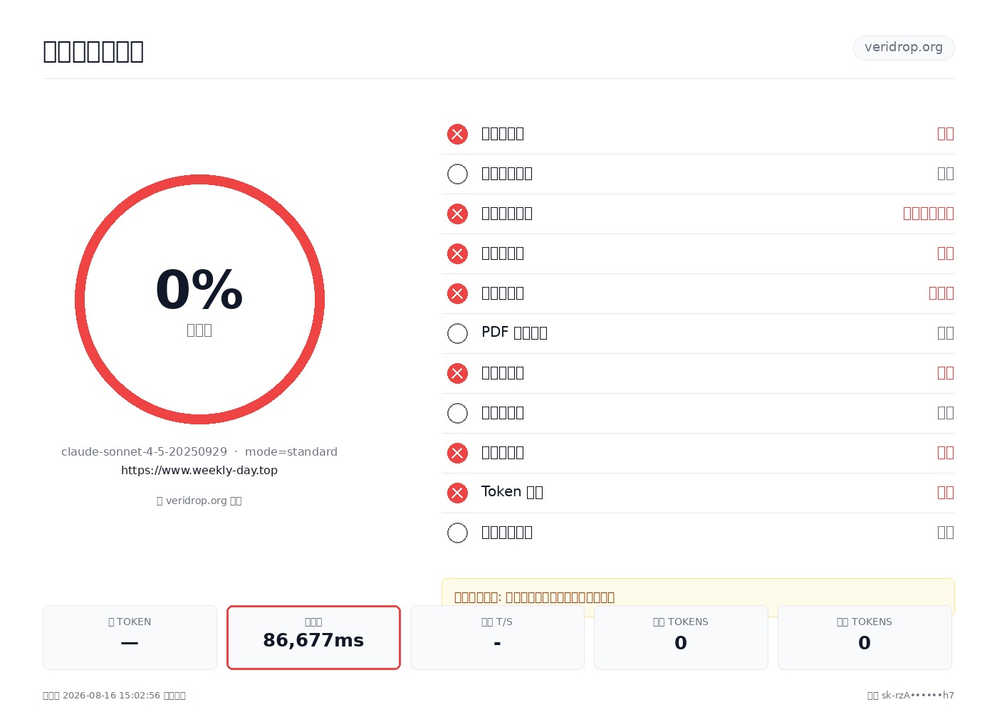
Task: Click the 0% red progress ring
Action: tap(199, 299)
